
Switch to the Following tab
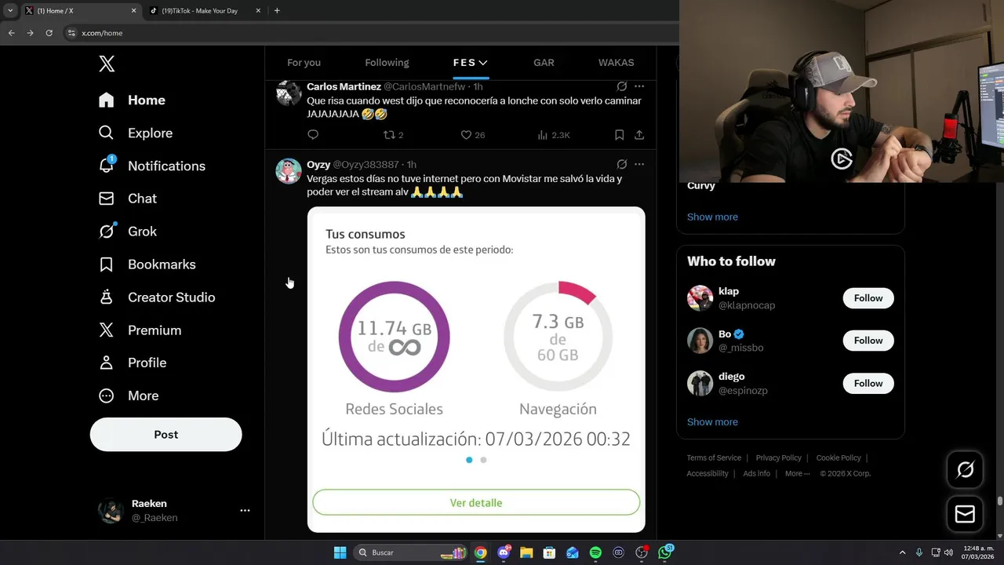click(x=387, y=63)
